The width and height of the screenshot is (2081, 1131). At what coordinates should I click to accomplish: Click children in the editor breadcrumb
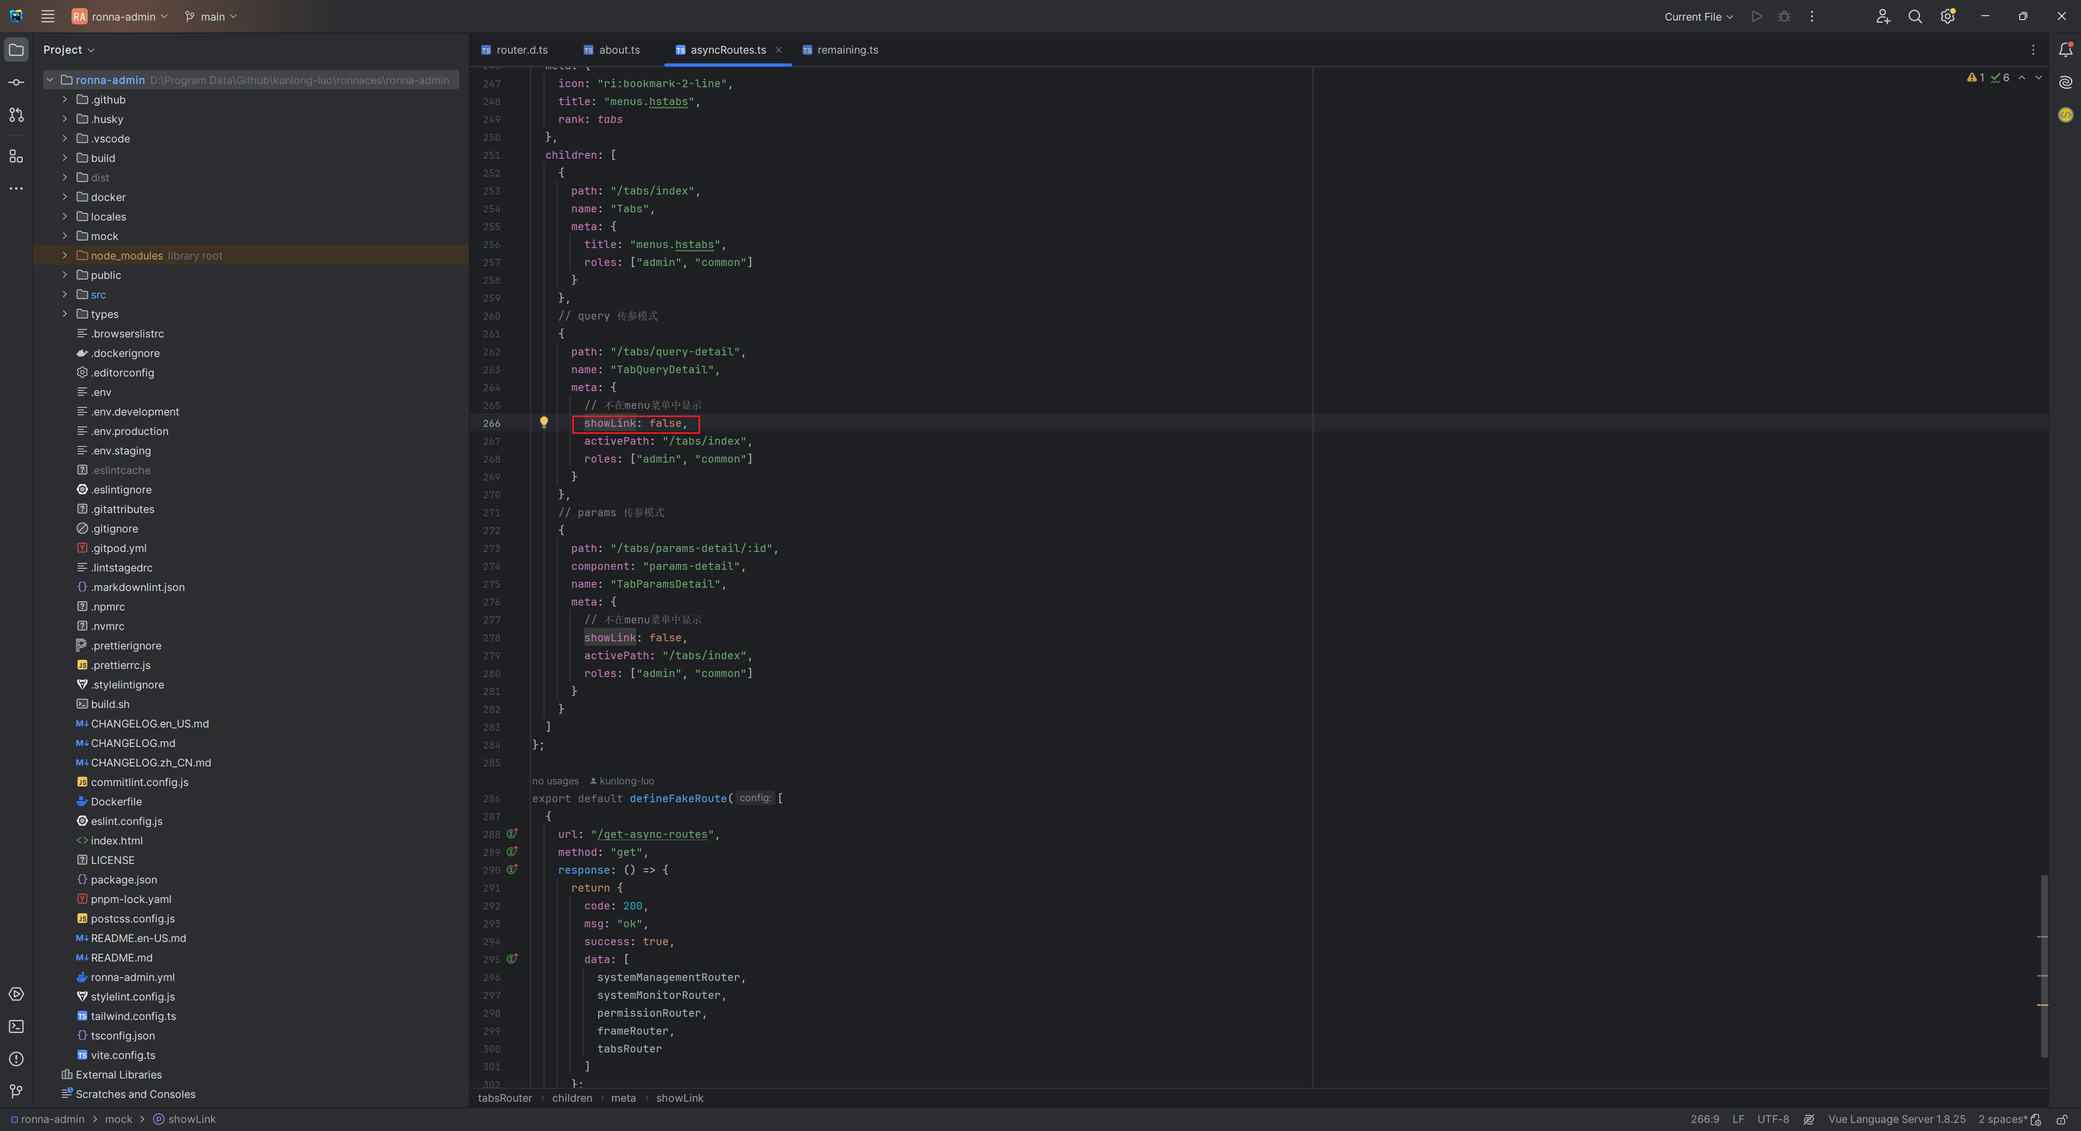(x=572, y=1098)
